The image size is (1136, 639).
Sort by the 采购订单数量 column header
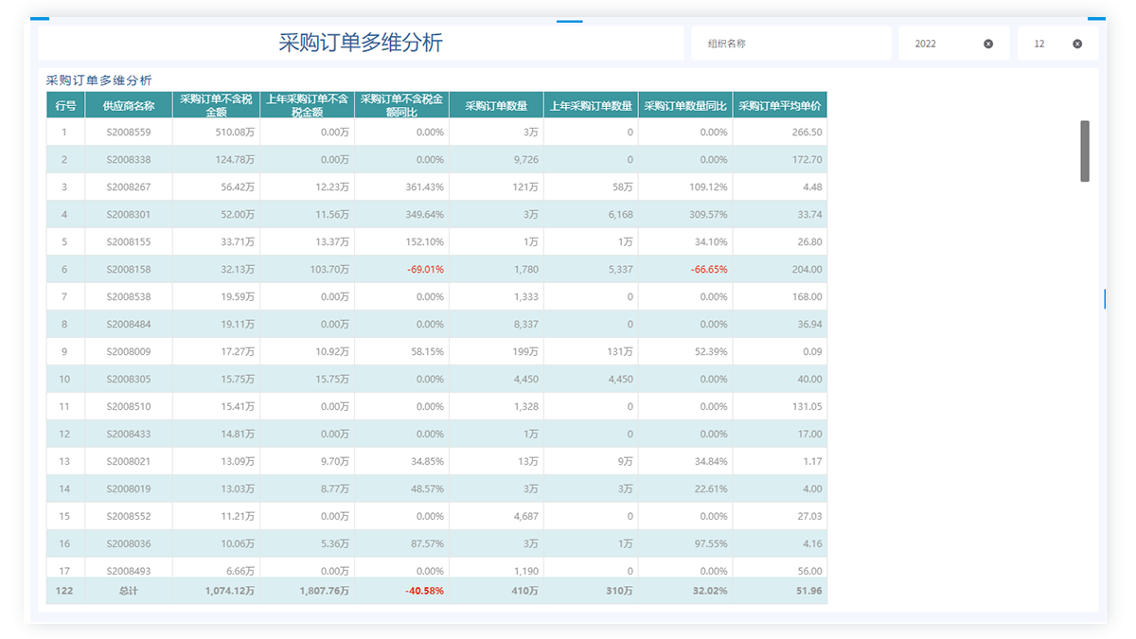(x=496, y=105)
